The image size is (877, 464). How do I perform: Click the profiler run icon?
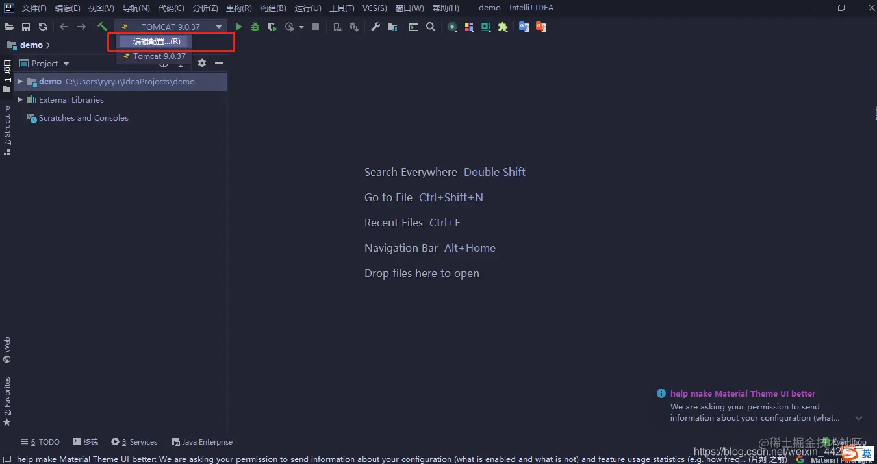pos(290,27)
